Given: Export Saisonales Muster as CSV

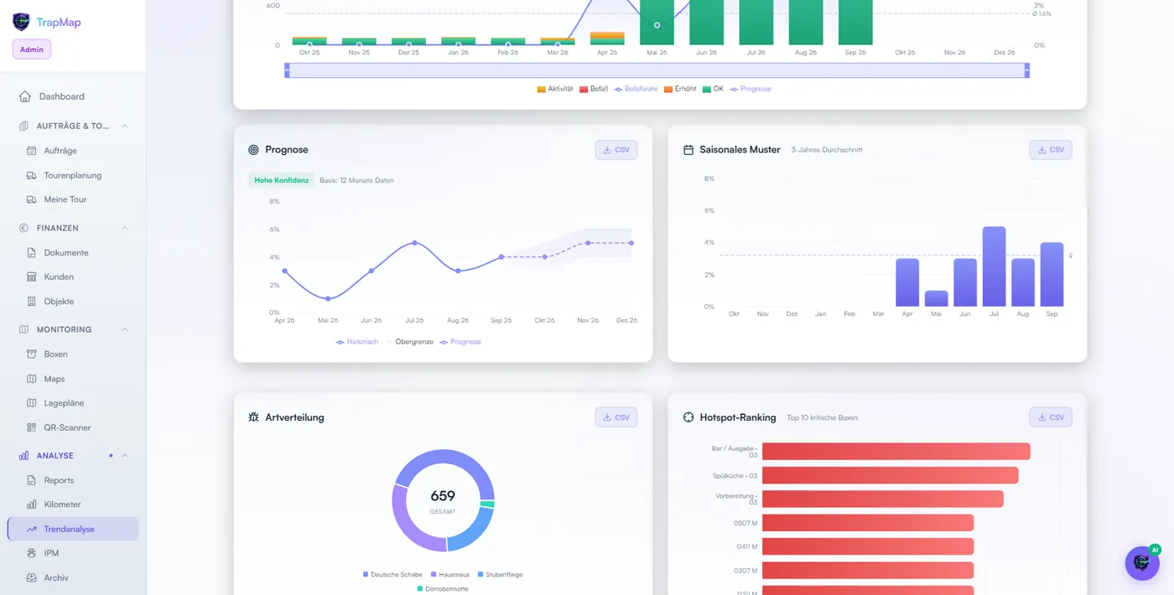Looking at the screenshot, I should [x=1051, y=150].
